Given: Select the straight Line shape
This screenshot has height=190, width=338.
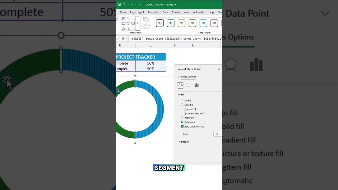Looking at the screenshot, I should pos(128,19).
